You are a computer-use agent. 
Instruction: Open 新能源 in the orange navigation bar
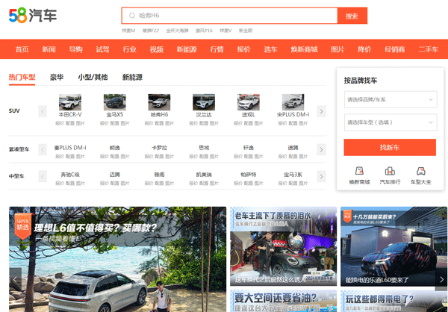pyautogui.click(x=187, y=49)
